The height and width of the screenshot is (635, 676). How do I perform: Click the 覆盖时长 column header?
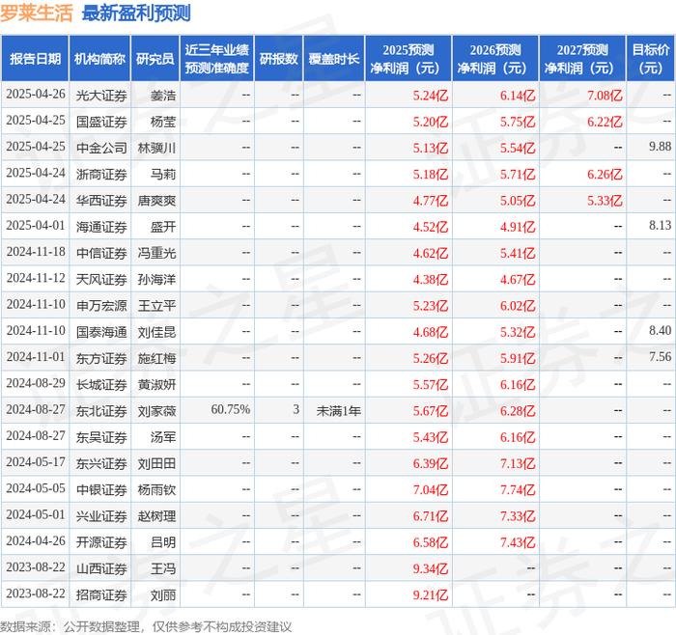click(x=334, y=59)
